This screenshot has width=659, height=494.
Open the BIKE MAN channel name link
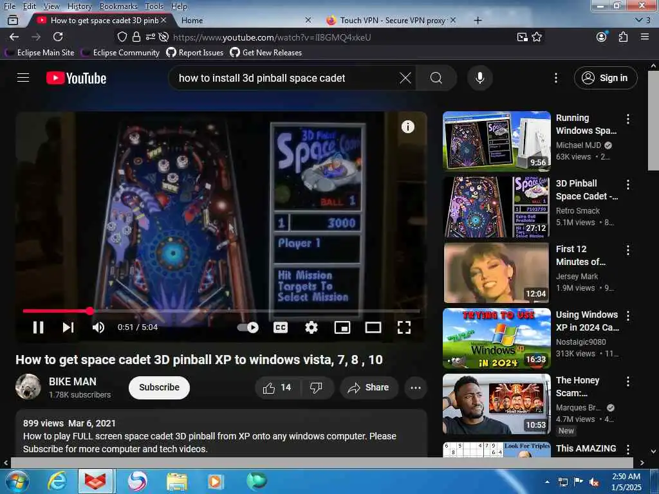coord(72,381)
